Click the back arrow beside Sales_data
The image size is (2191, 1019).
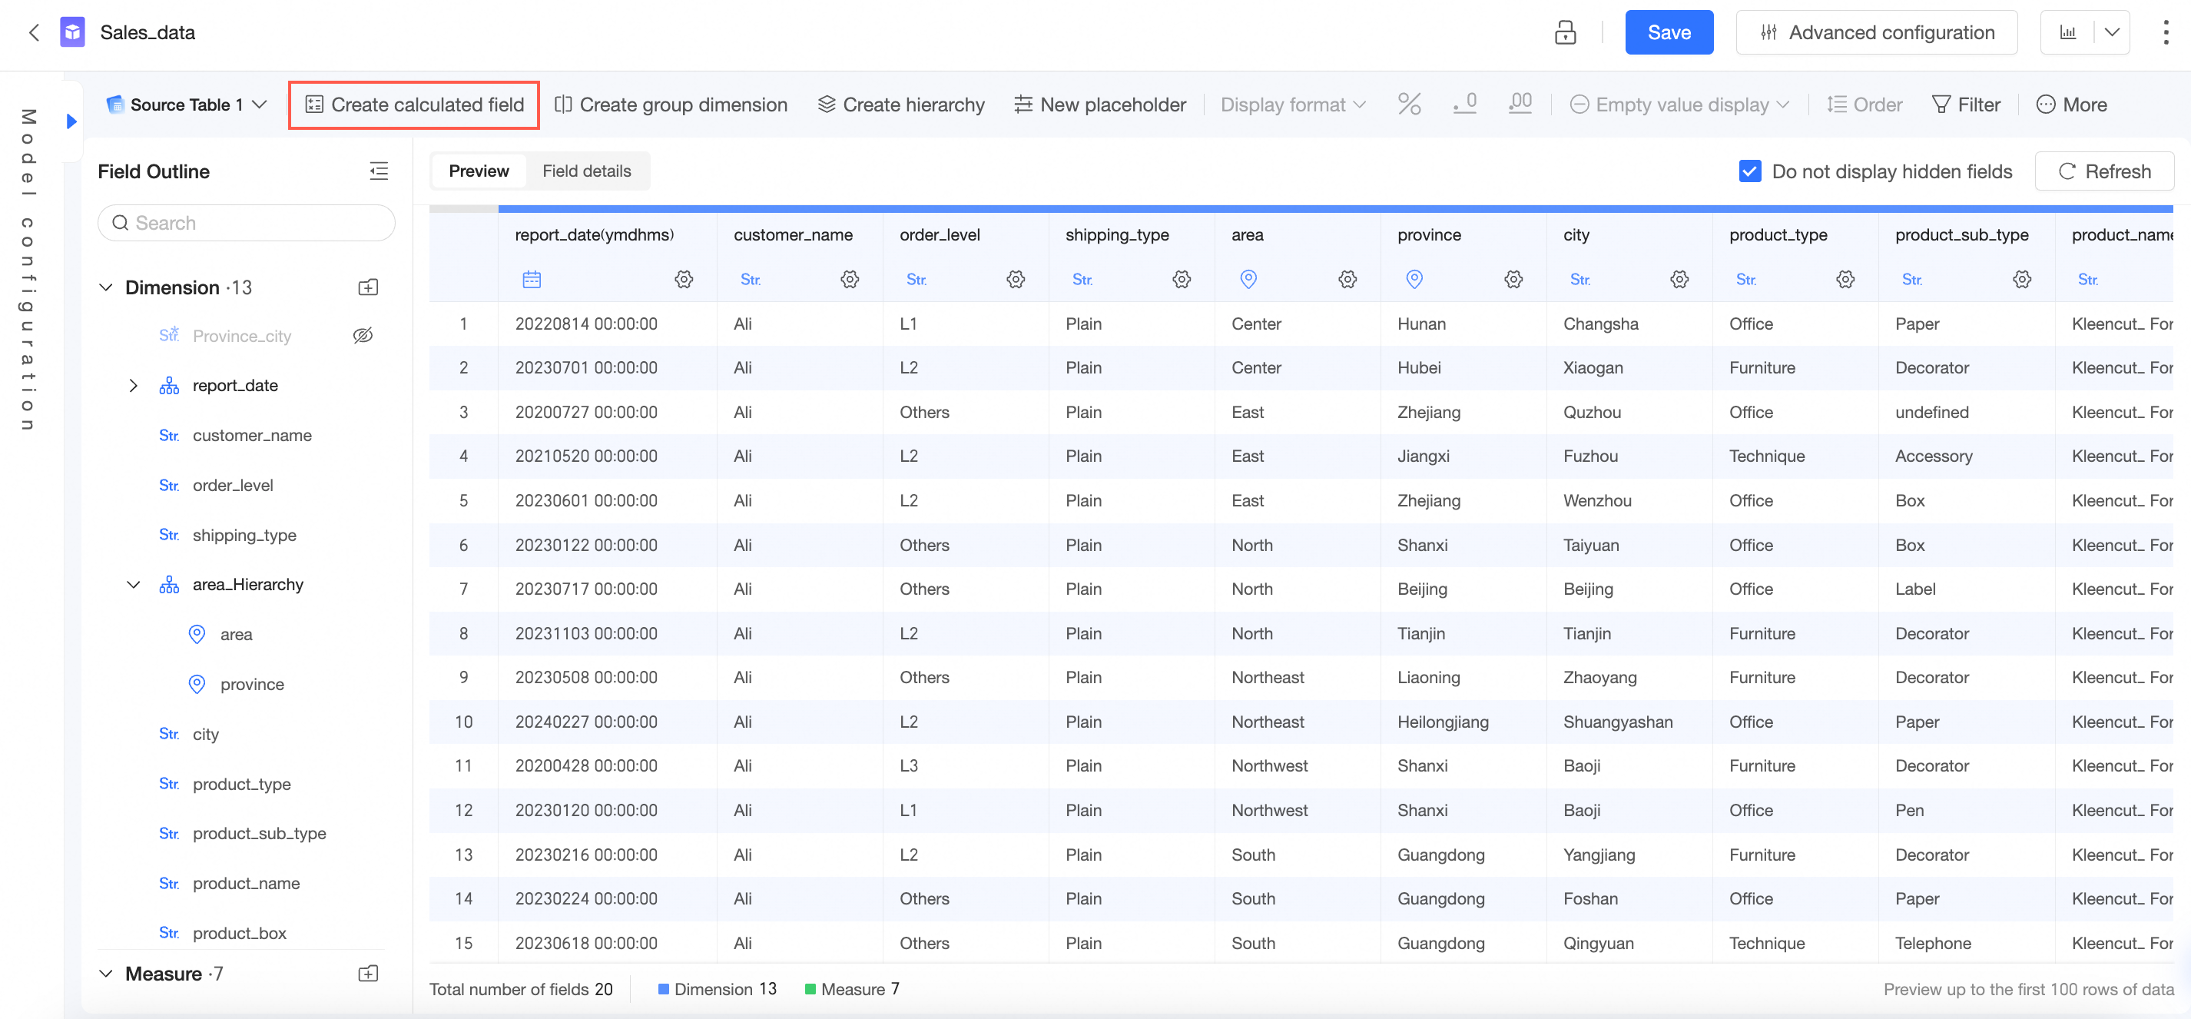click(x=34, y=32)
